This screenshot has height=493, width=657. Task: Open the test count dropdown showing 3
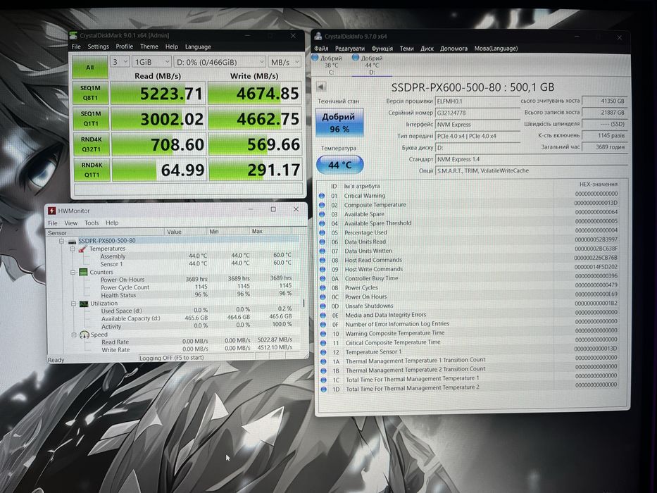[120, 62]
